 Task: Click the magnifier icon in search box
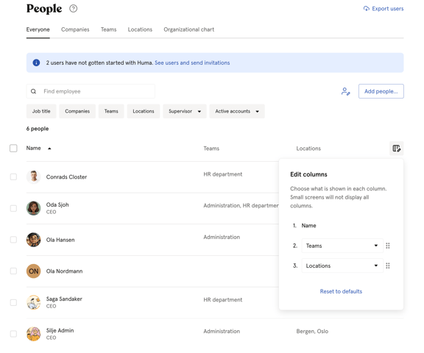tap(34, 91)
